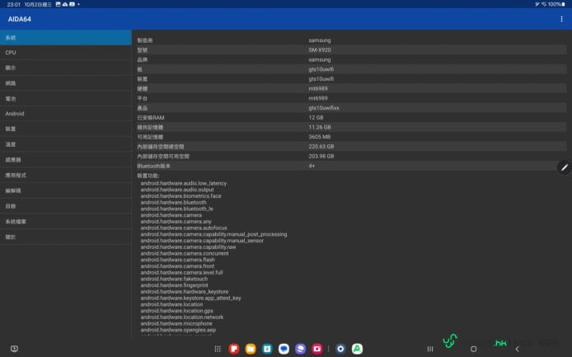572x357 pixels.
Task: Select android.hardware.location.gps feature line
Action: [176, 311]
